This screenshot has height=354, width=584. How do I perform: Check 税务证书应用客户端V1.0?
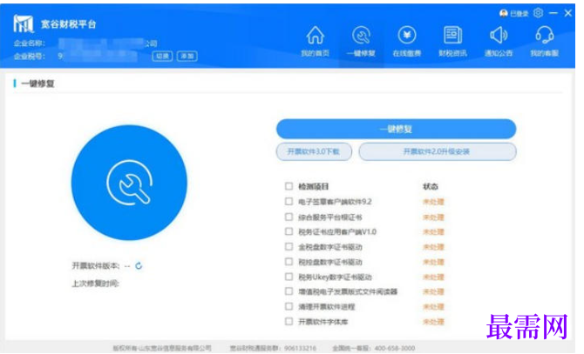click(289, 231)
